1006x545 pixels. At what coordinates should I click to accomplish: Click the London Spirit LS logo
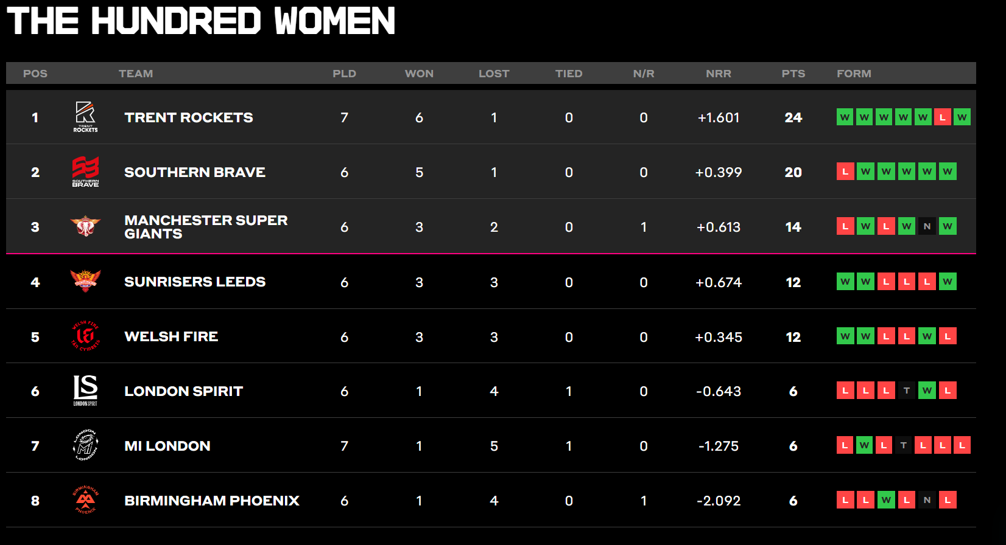(x=85, y=391)
